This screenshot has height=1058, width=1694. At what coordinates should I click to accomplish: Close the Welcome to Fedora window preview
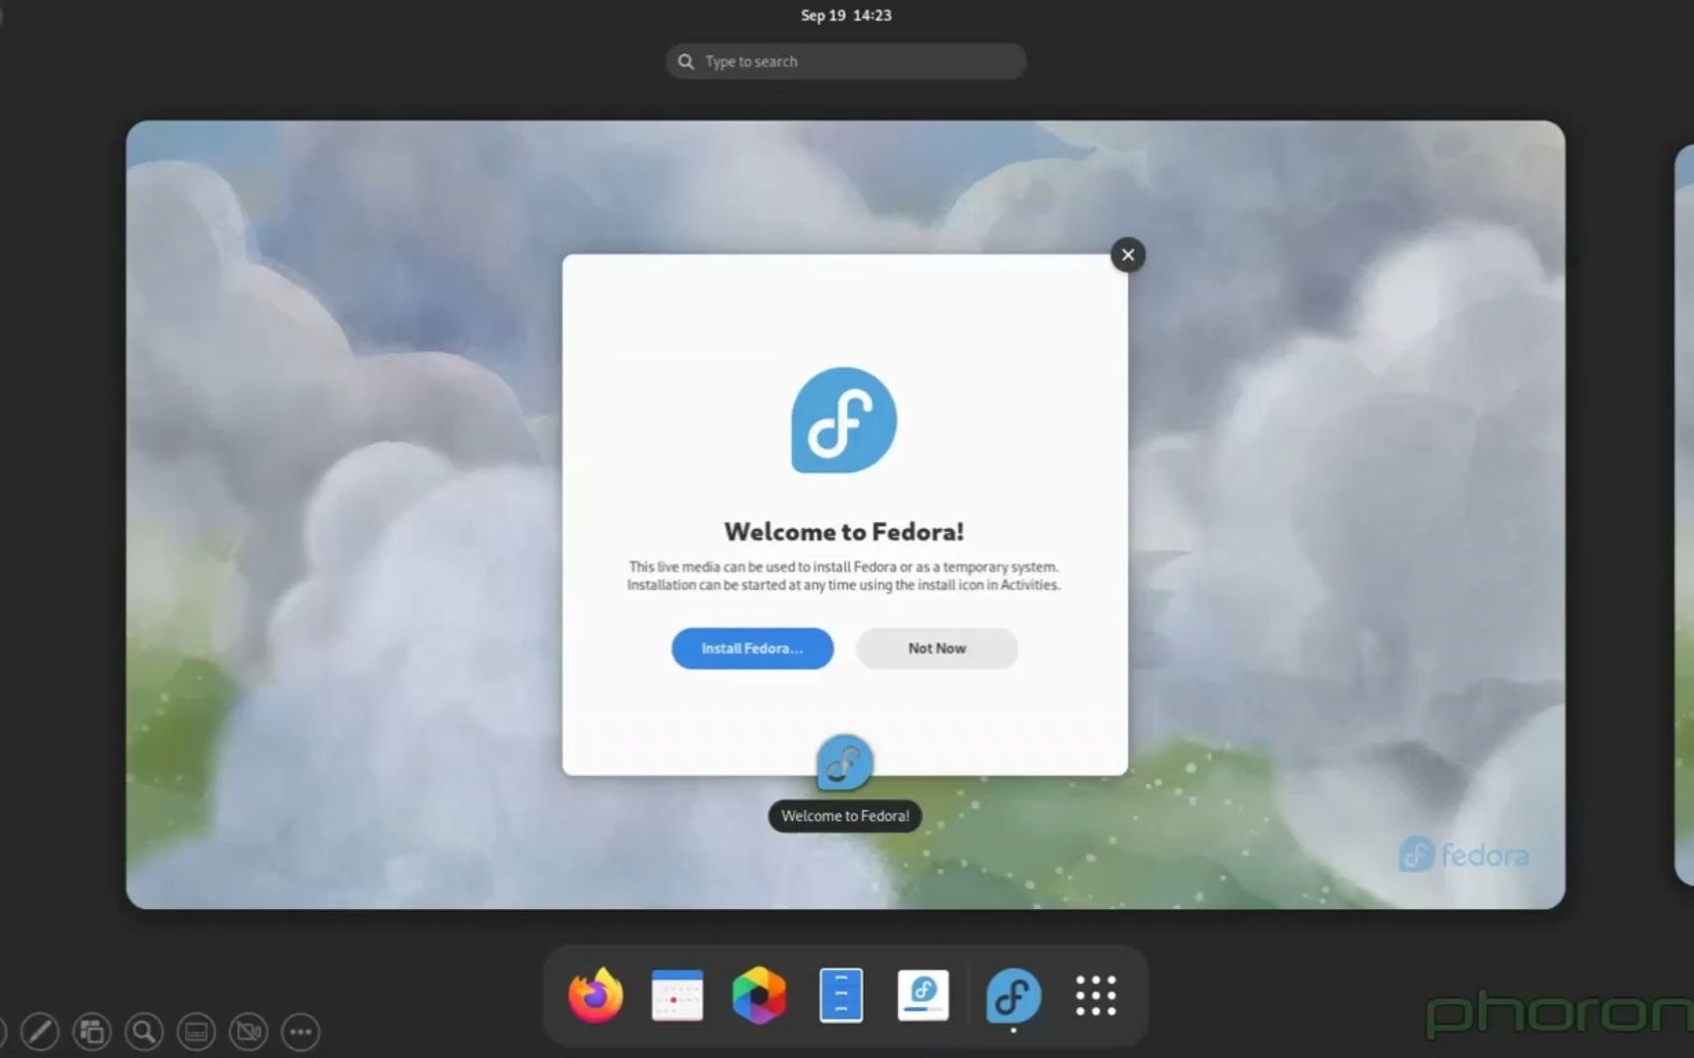[1127, 255]
